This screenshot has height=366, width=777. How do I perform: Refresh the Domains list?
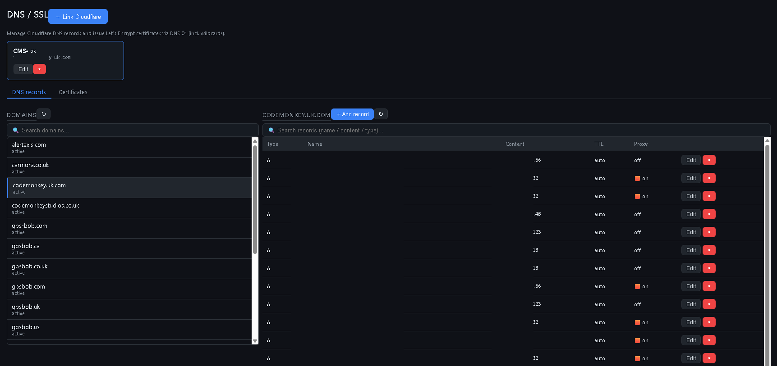(44, 114)
